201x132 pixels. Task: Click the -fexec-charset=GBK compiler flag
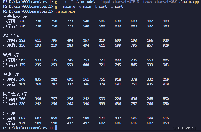point(159,2)
